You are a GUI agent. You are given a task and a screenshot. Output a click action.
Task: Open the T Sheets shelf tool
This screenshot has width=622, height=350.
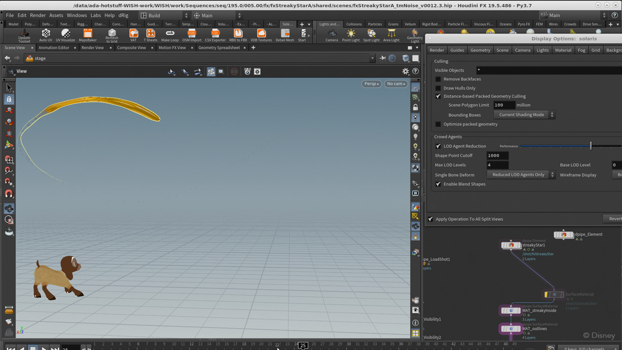[x=151, y=35]
